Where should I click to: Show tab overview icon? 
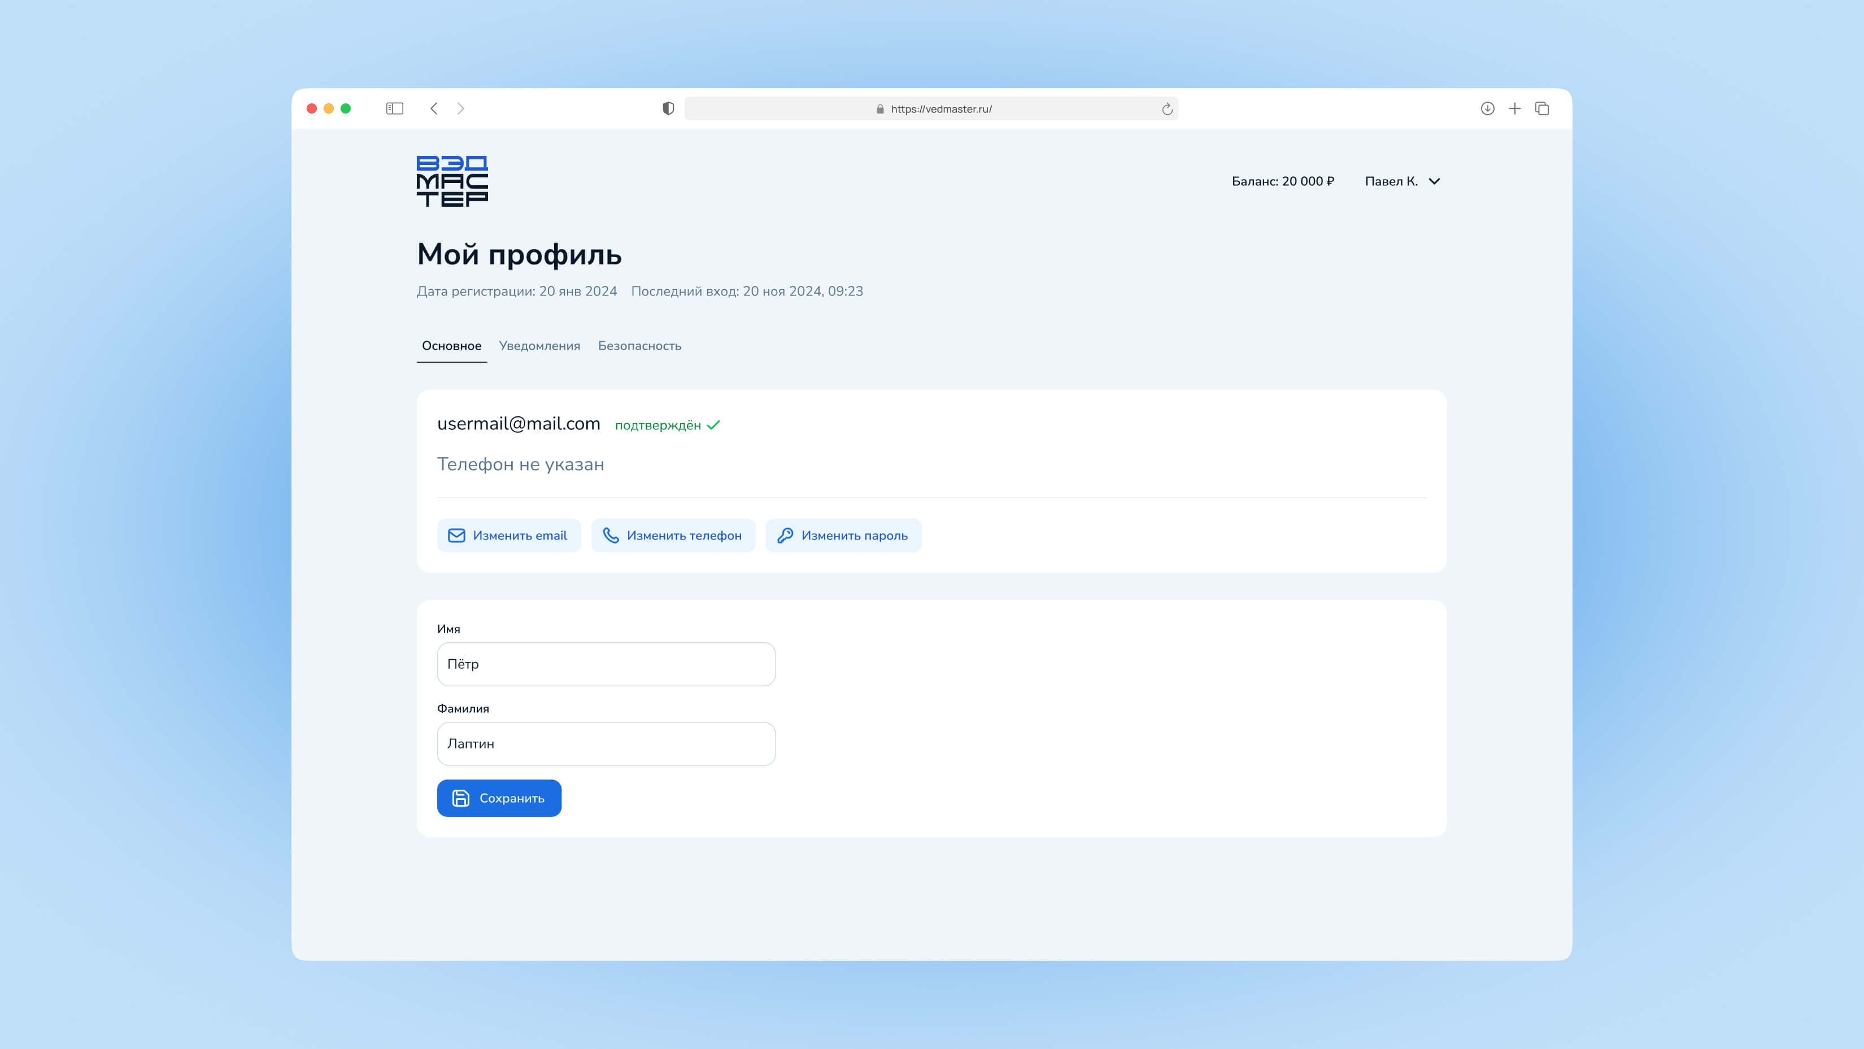(x=1542, y=108)
